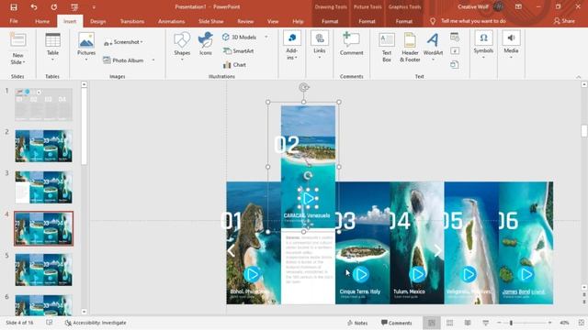Open the Pictures insert button
Screen dimensions: 588x330
click(x=86, y=47)
